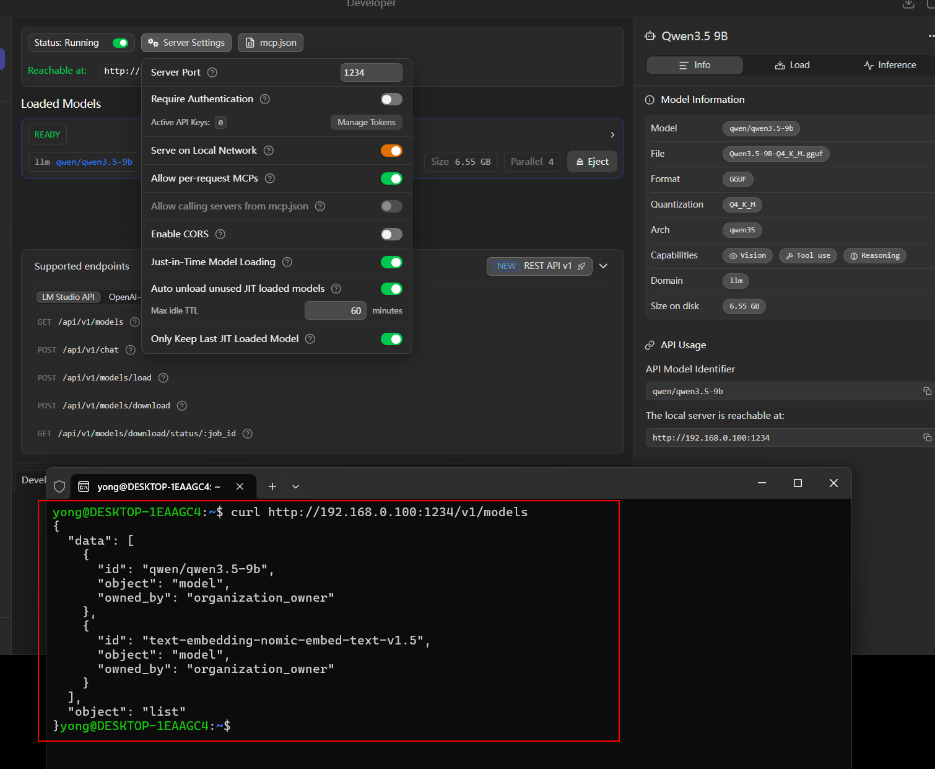Screen dimensions: 935x769
Task: Copy the local server address http://192.168.0.100:1234
Action: pyautogui.click(x=927, y=437)
